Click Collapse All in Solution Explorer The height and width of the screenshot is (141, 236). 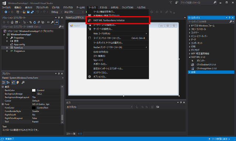39,22
